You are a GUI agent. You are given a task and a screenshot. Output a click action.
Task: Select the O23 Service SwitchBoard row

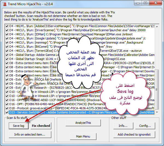(x=82, y=112)
